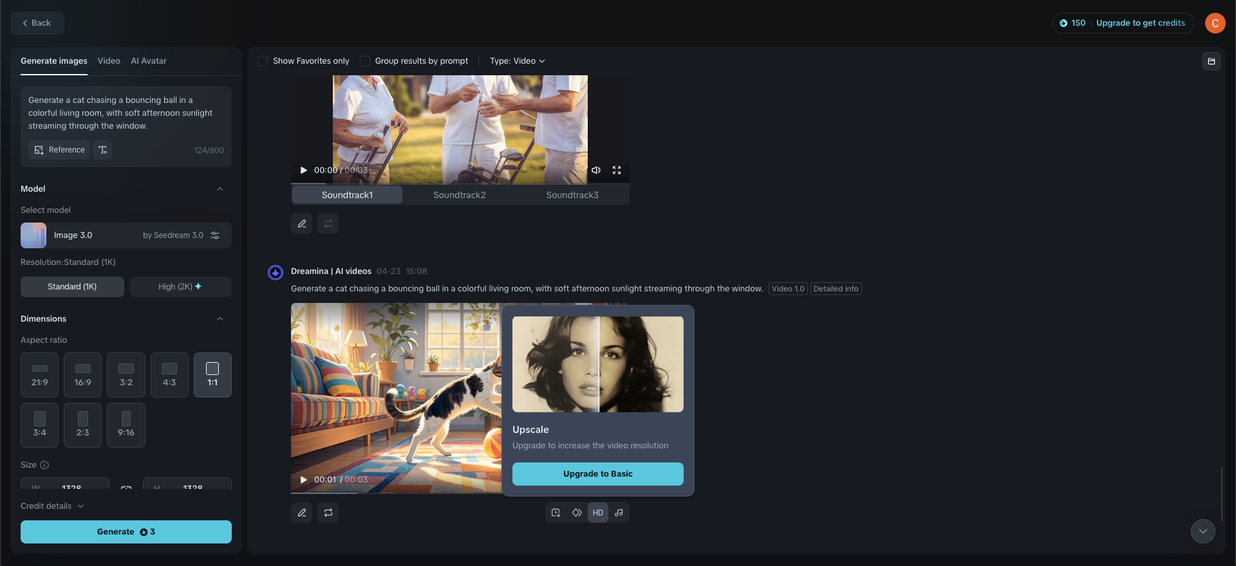The image size is (1236, 566).
Task: Choose the 21:9 aspect ratio
Action: [40, 375]
